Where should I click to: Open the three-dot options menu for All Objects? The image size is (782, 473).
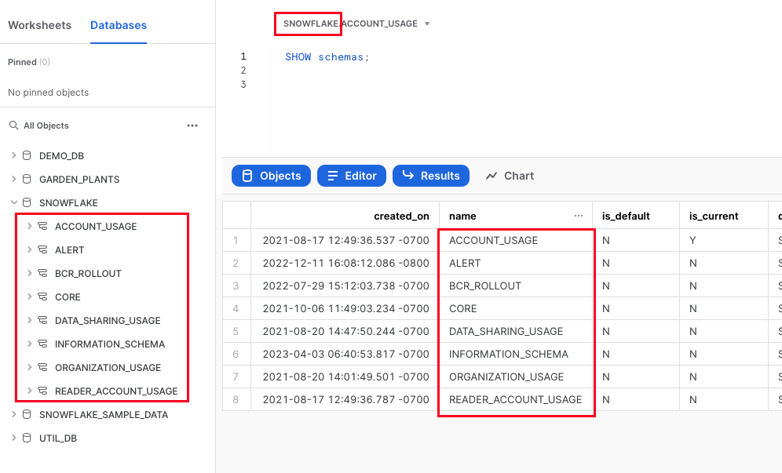(192, 126)
